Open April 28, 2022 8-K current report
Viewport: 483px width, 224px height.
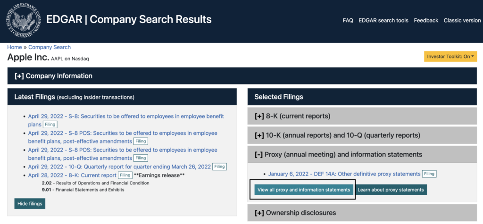tap(72, 175)
